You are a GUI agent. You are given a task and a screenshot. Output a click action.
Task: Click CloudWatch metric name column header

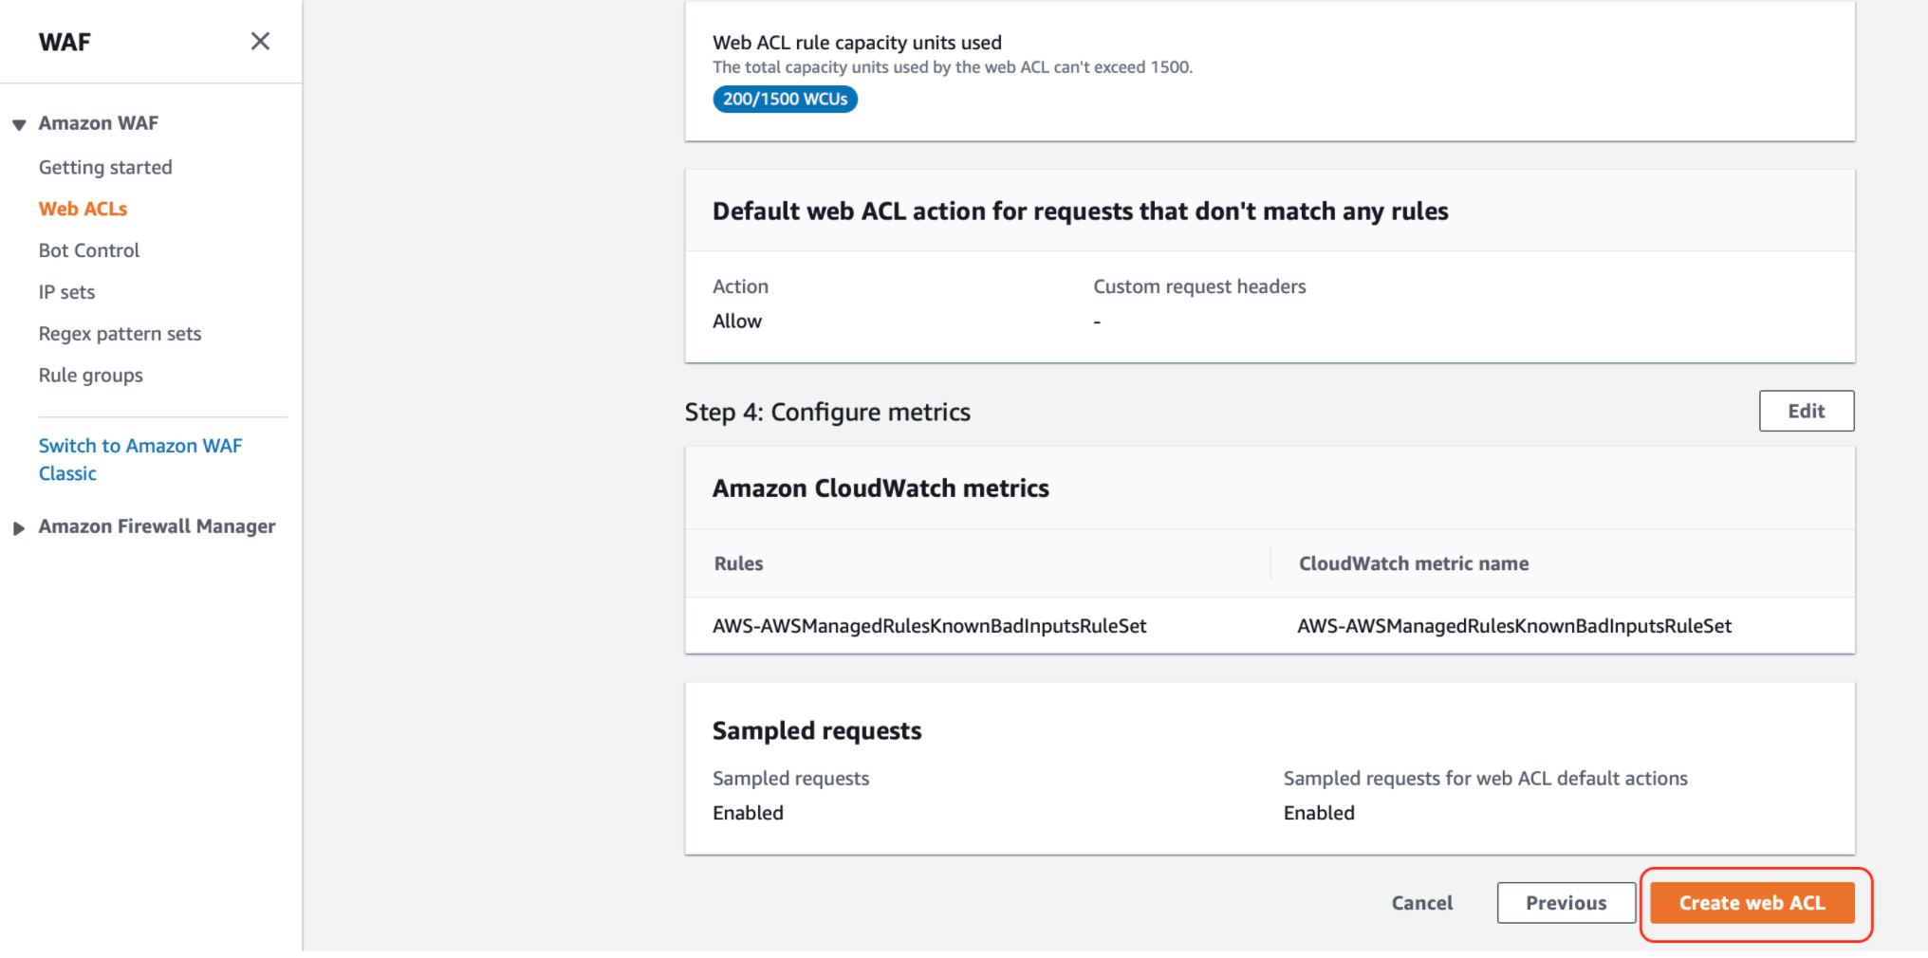1413,563
